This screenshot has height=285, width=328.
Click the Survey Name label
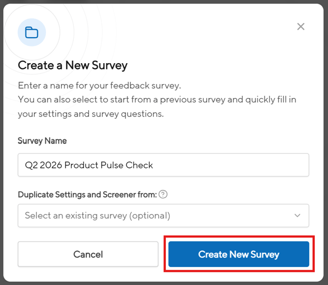(x=42, y=141)
